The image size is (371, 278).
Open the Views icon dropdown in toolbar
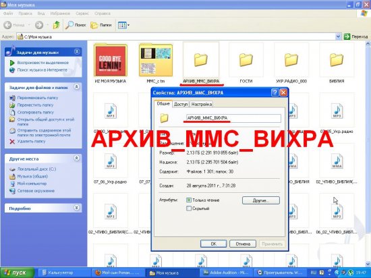pyautogui.click(x=123, y=25)
